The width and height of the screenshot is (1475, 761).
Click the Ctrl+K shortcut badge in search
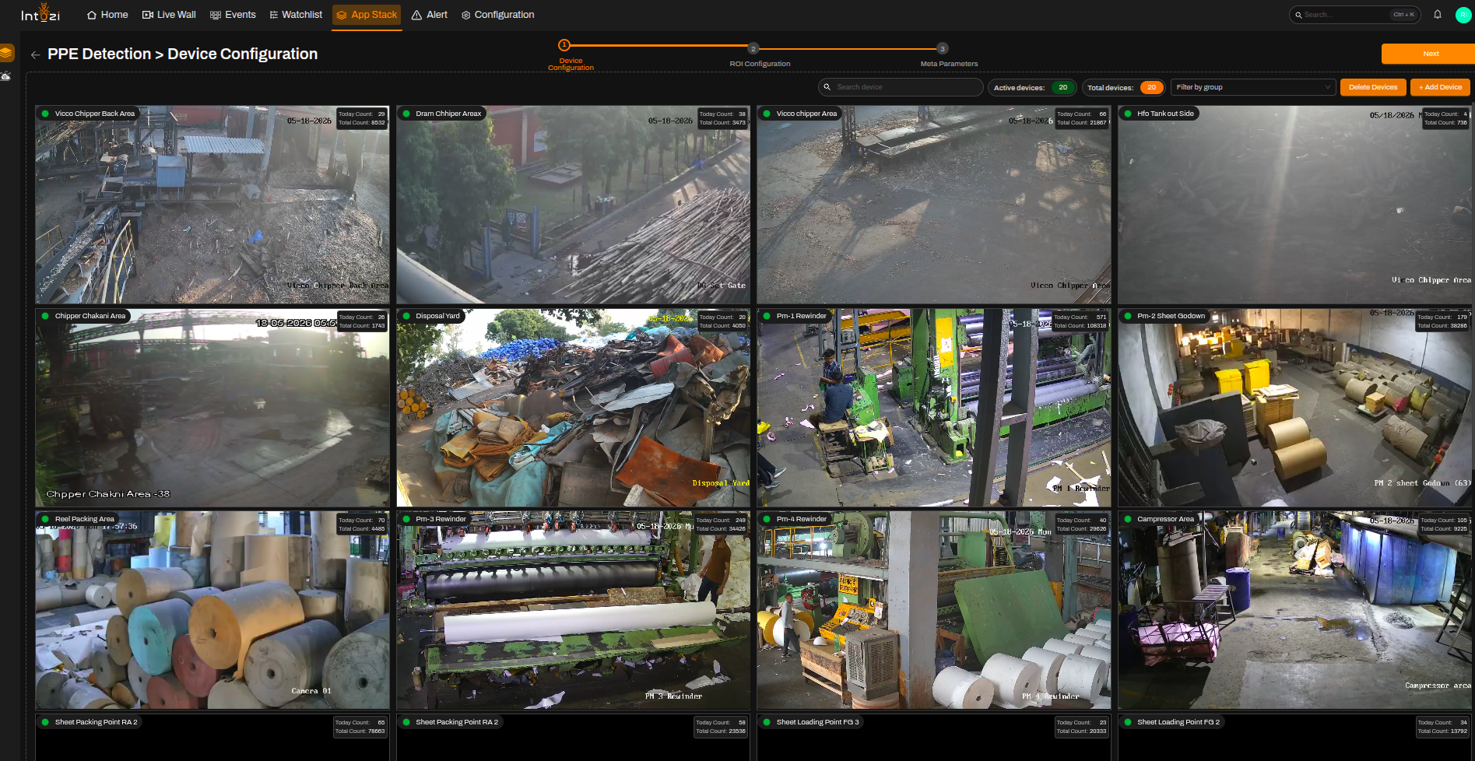[x=1403, y=15]
